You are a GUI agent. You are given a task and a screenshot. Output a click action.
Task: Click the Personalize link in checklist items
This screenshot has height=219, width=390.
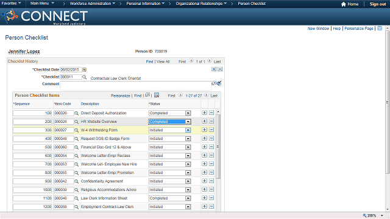(x=121, y=96)
